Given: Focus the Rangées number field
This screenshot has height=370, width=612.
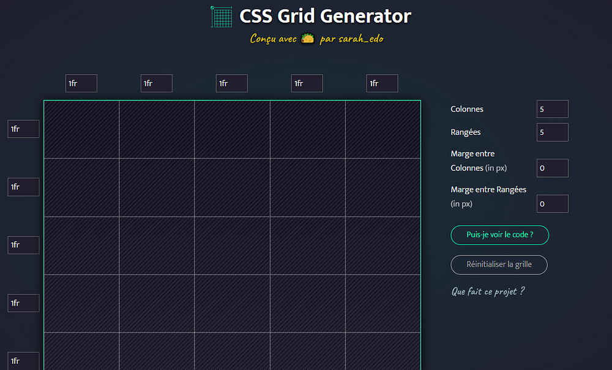Looking at the screenshot, I should pyautogui.click(x=552, y=132).
